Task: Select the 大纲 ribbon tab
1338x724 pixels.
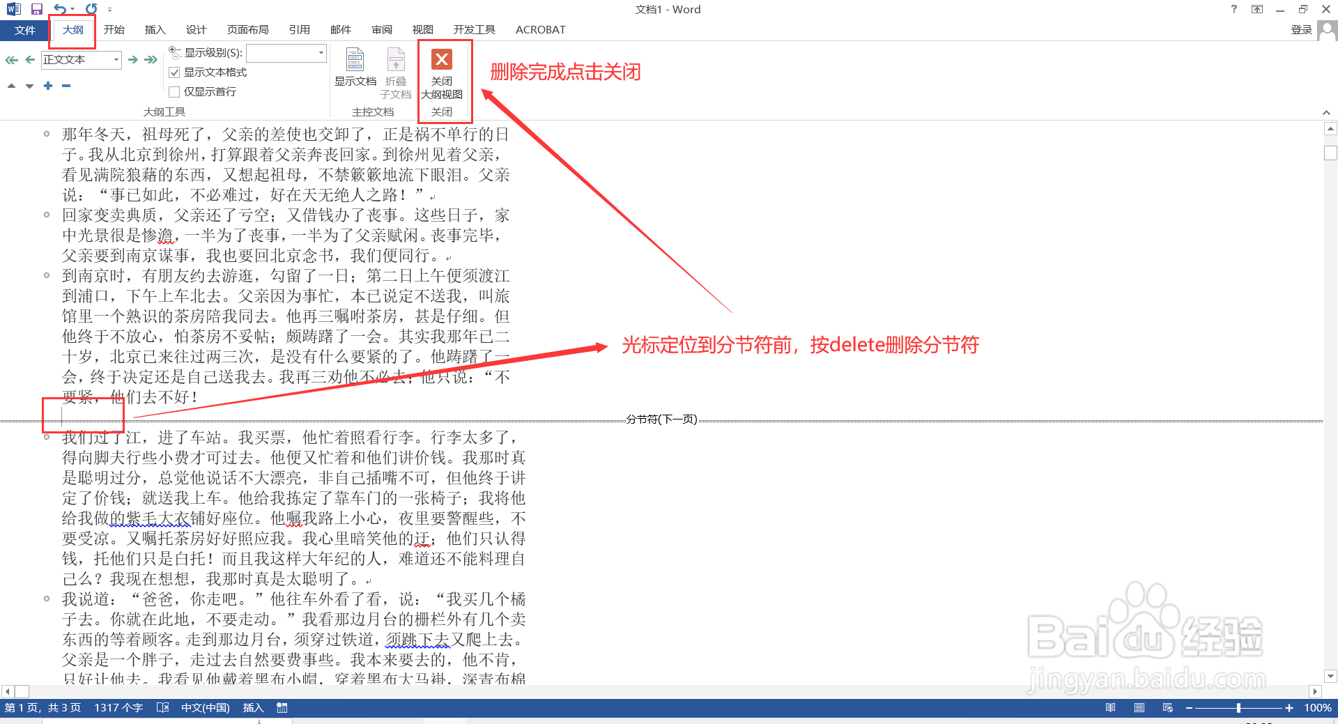Action: click(x=72, y=30)
